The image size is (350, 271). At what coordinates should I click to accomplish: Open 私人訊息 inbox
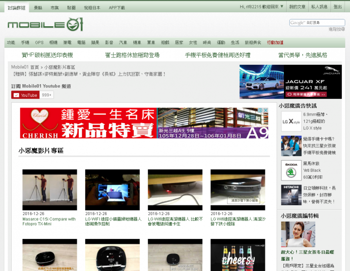click(319, 7)
